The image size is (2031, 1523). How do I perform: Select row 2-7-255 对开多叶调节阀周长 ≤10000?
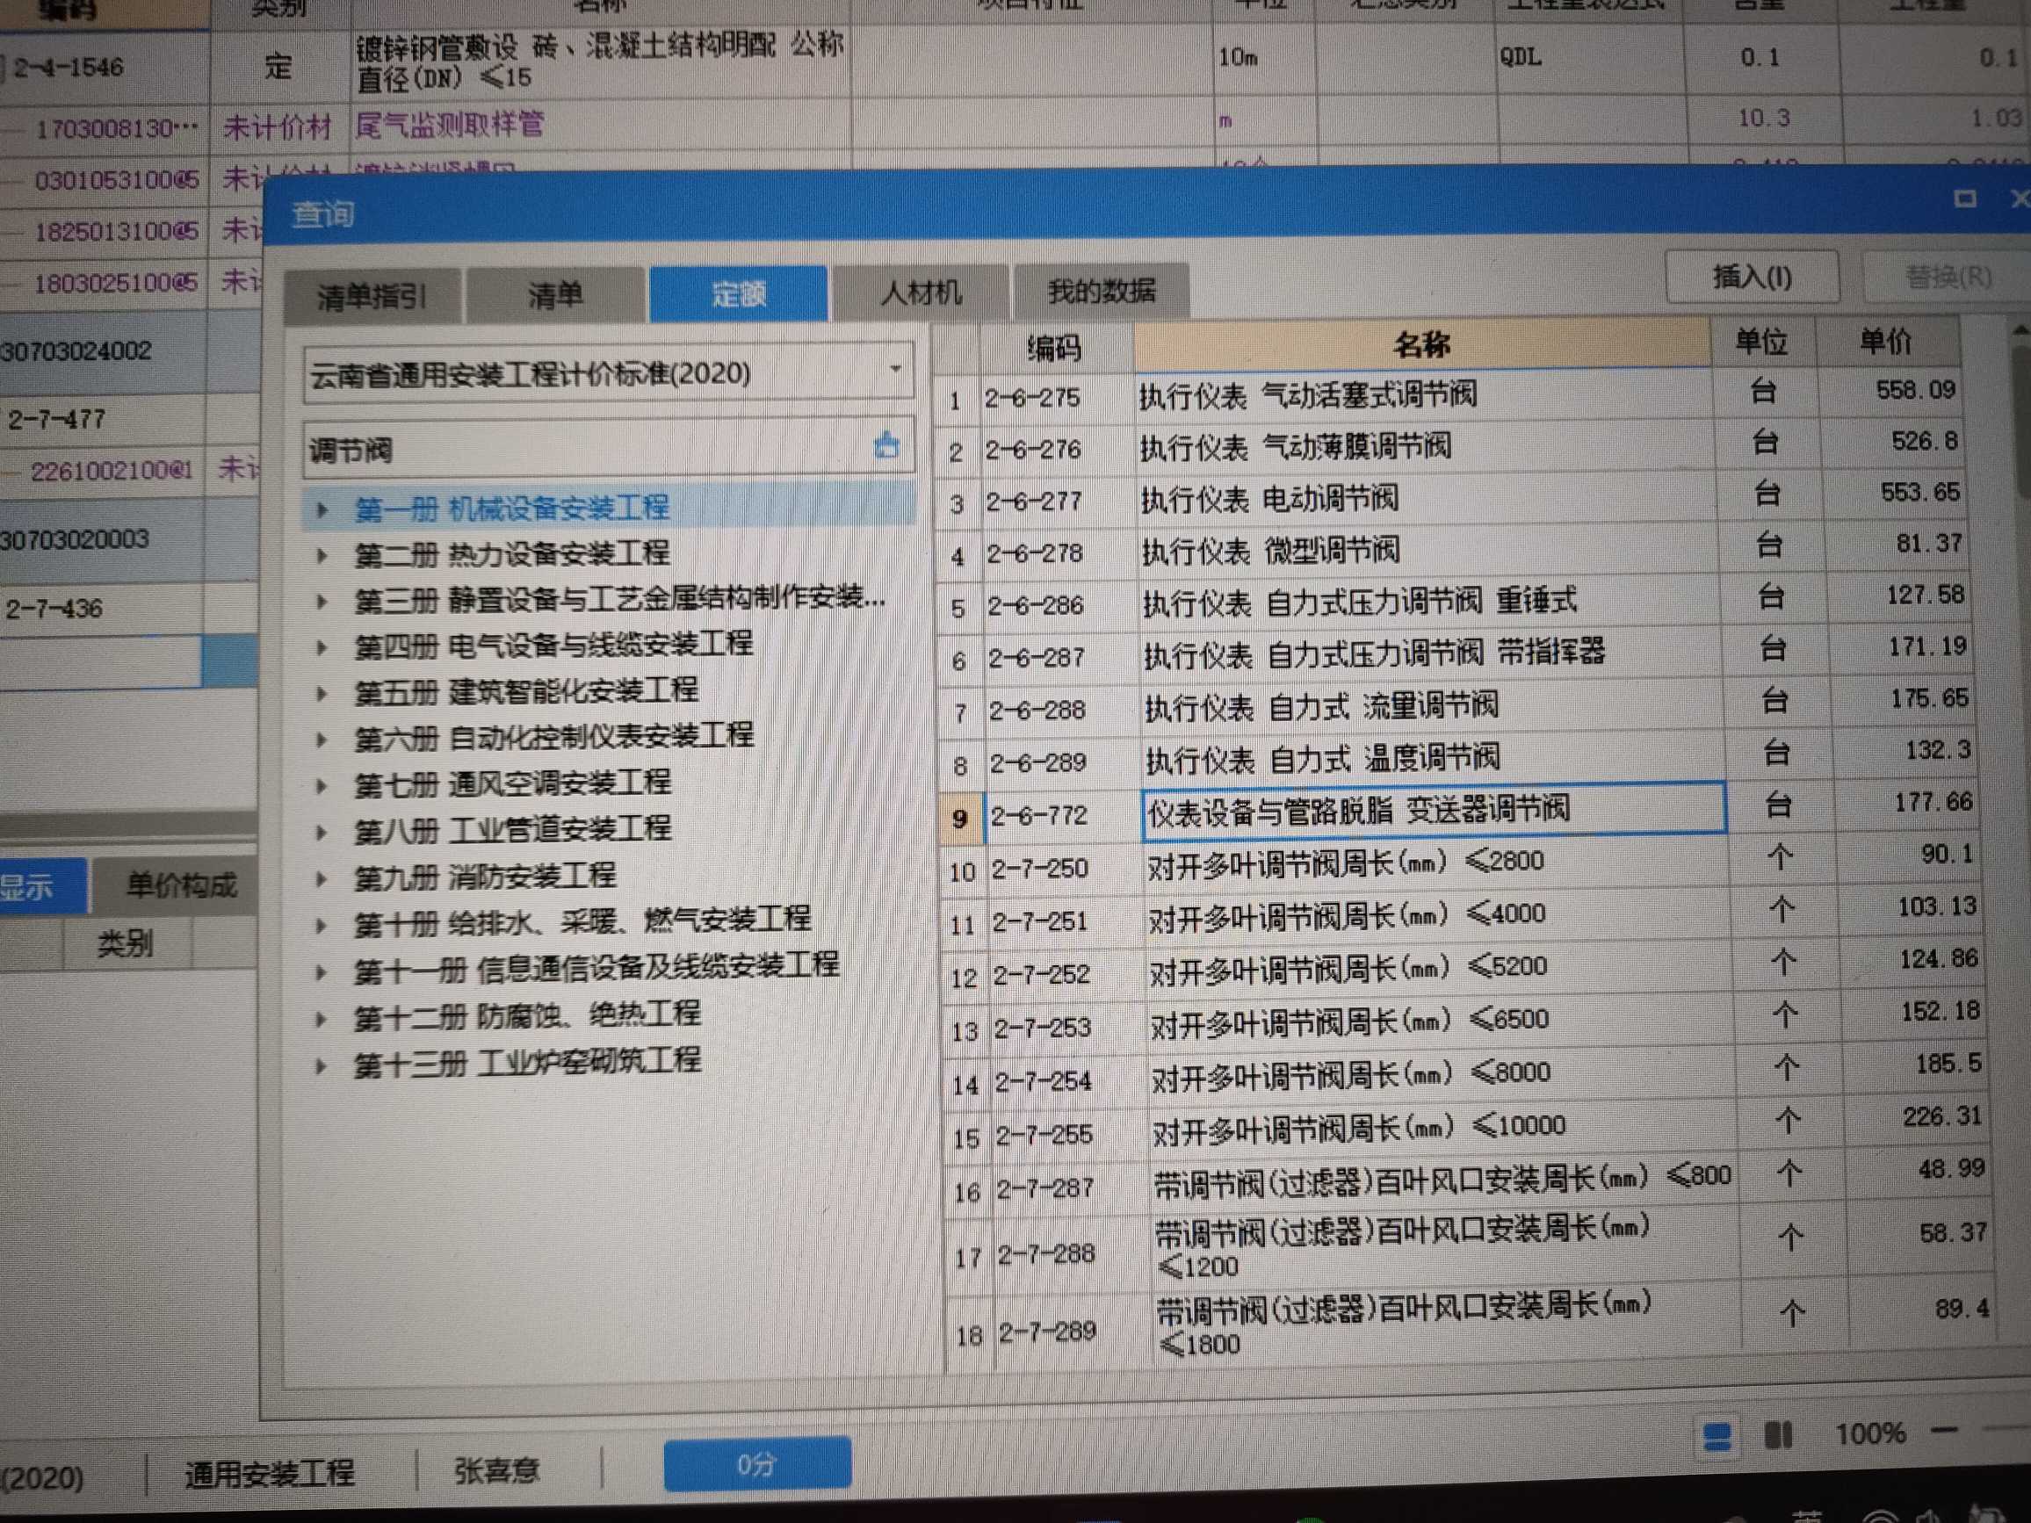tap(1469, 1128)
